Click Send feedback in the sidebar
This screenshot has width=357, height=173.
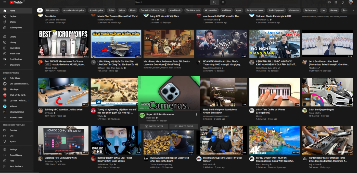pyautogui.click(x=16, y=166)
